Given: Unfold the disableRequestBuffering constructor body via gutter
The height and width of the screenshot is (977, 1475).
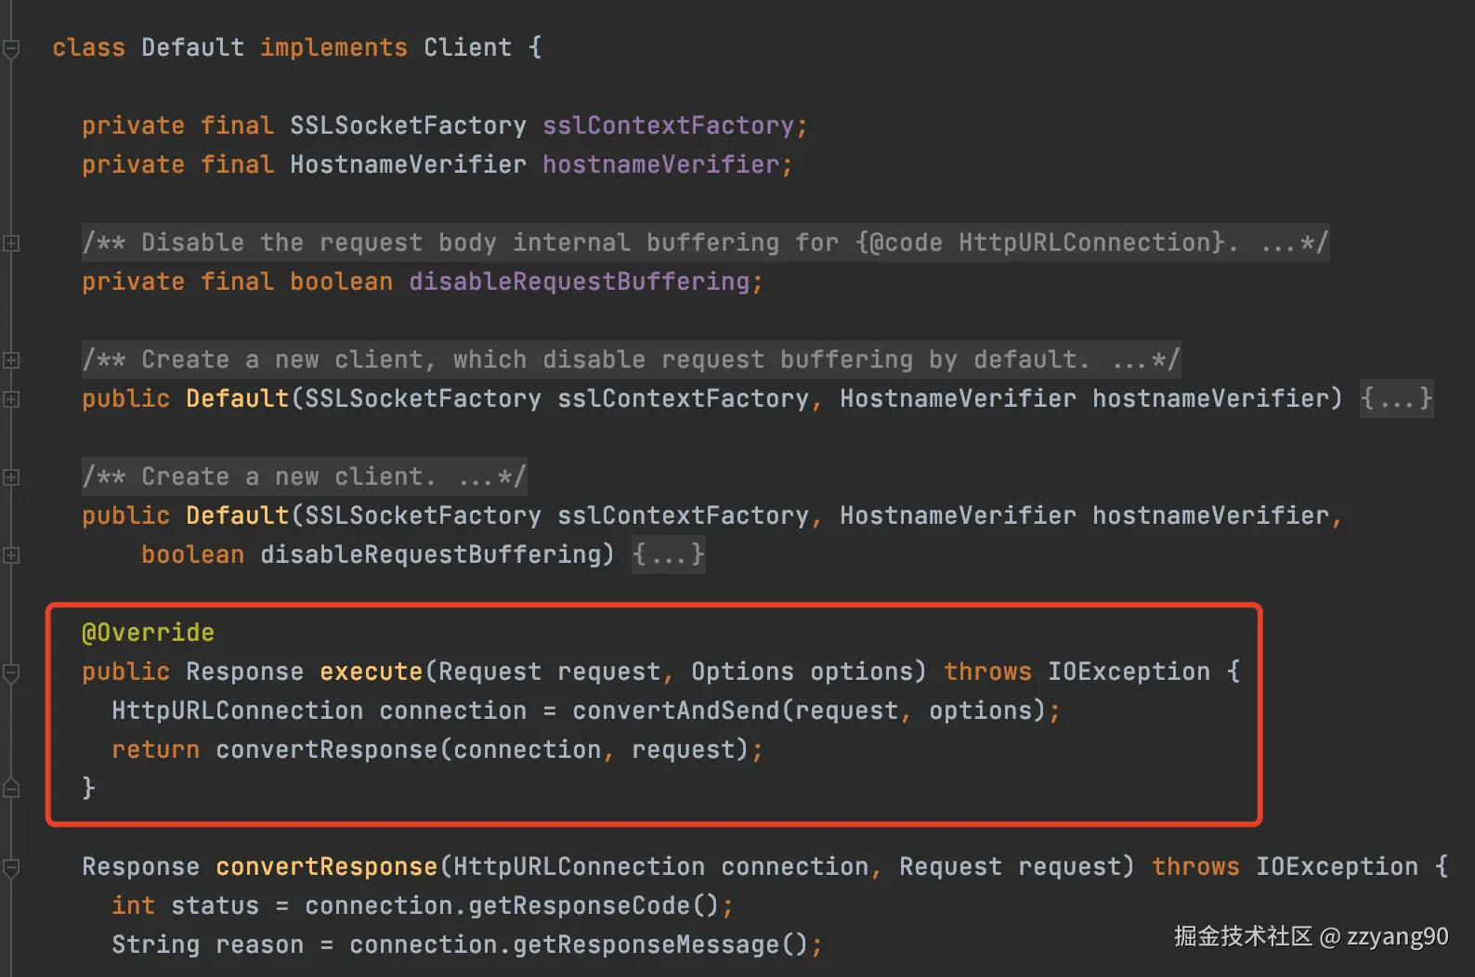Looking at the screenshot, I should tap(11, 555).
